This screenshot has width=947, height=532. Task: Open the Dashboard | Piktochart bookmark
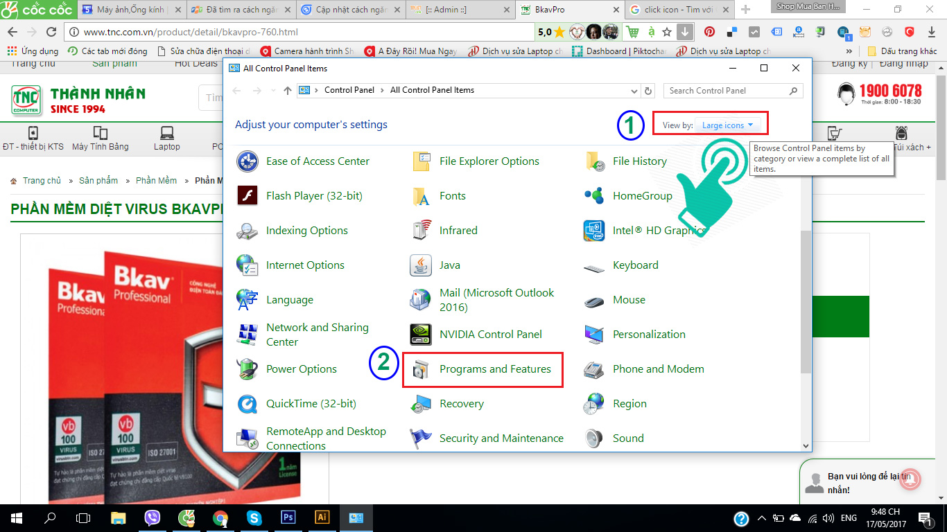point(618,51)
